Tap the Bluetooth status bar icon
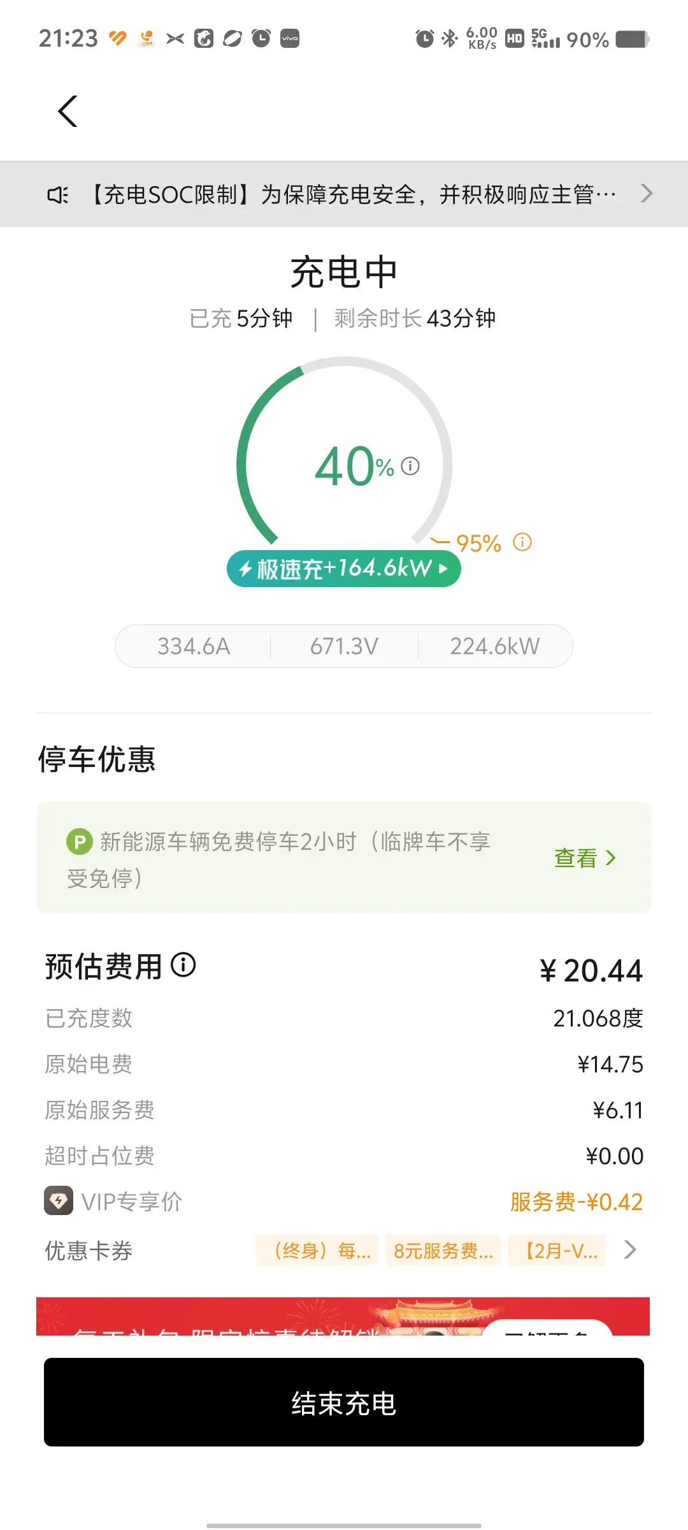Image resolution: width=688 pixels, height=1530 pixels. coord(450,39)
